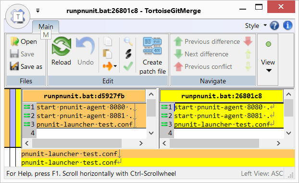The width and height of the screenshot is (299, 183).
Task: Click the orange arrow use-block icon
Action: (x=108, y=66)
